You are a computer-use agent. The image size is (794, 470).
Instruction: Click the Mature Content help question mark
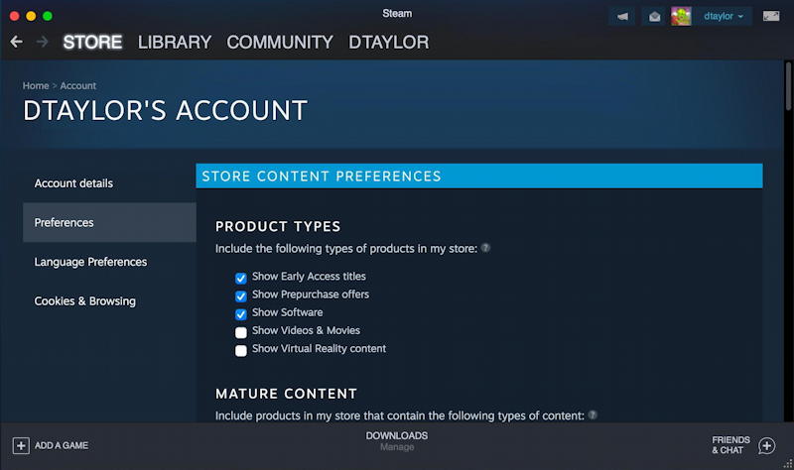pyautogui.click(x=593, y=414)
